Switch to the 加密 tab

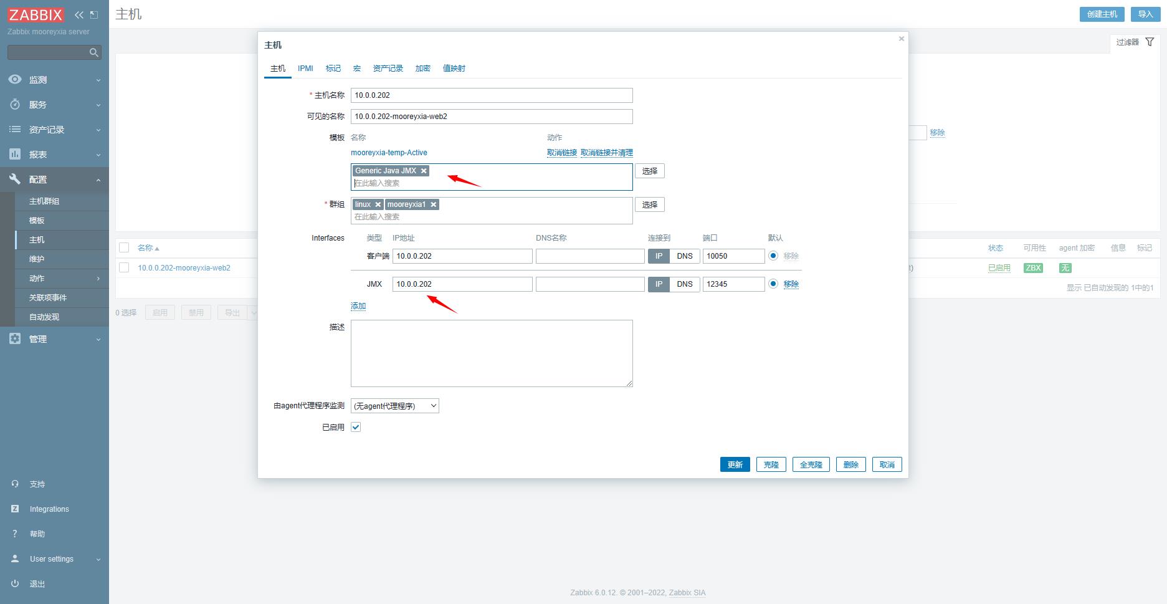(423, 68)
